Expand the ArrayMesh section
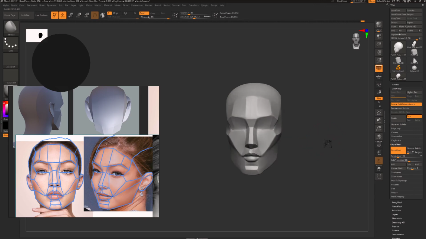 pyautogui.click(x=397, y=202)
